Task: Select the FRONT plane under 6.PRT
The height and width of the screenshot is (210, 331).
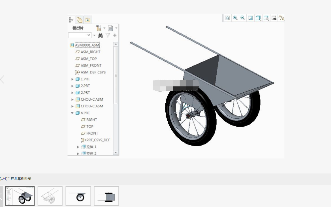Action: click(x=92, y=133)
